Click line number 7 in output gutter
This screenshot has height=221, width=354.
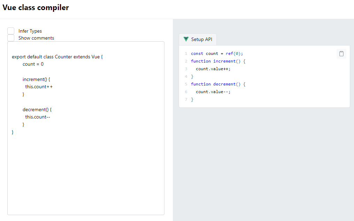pyautogui.click(x=186, y=99)
